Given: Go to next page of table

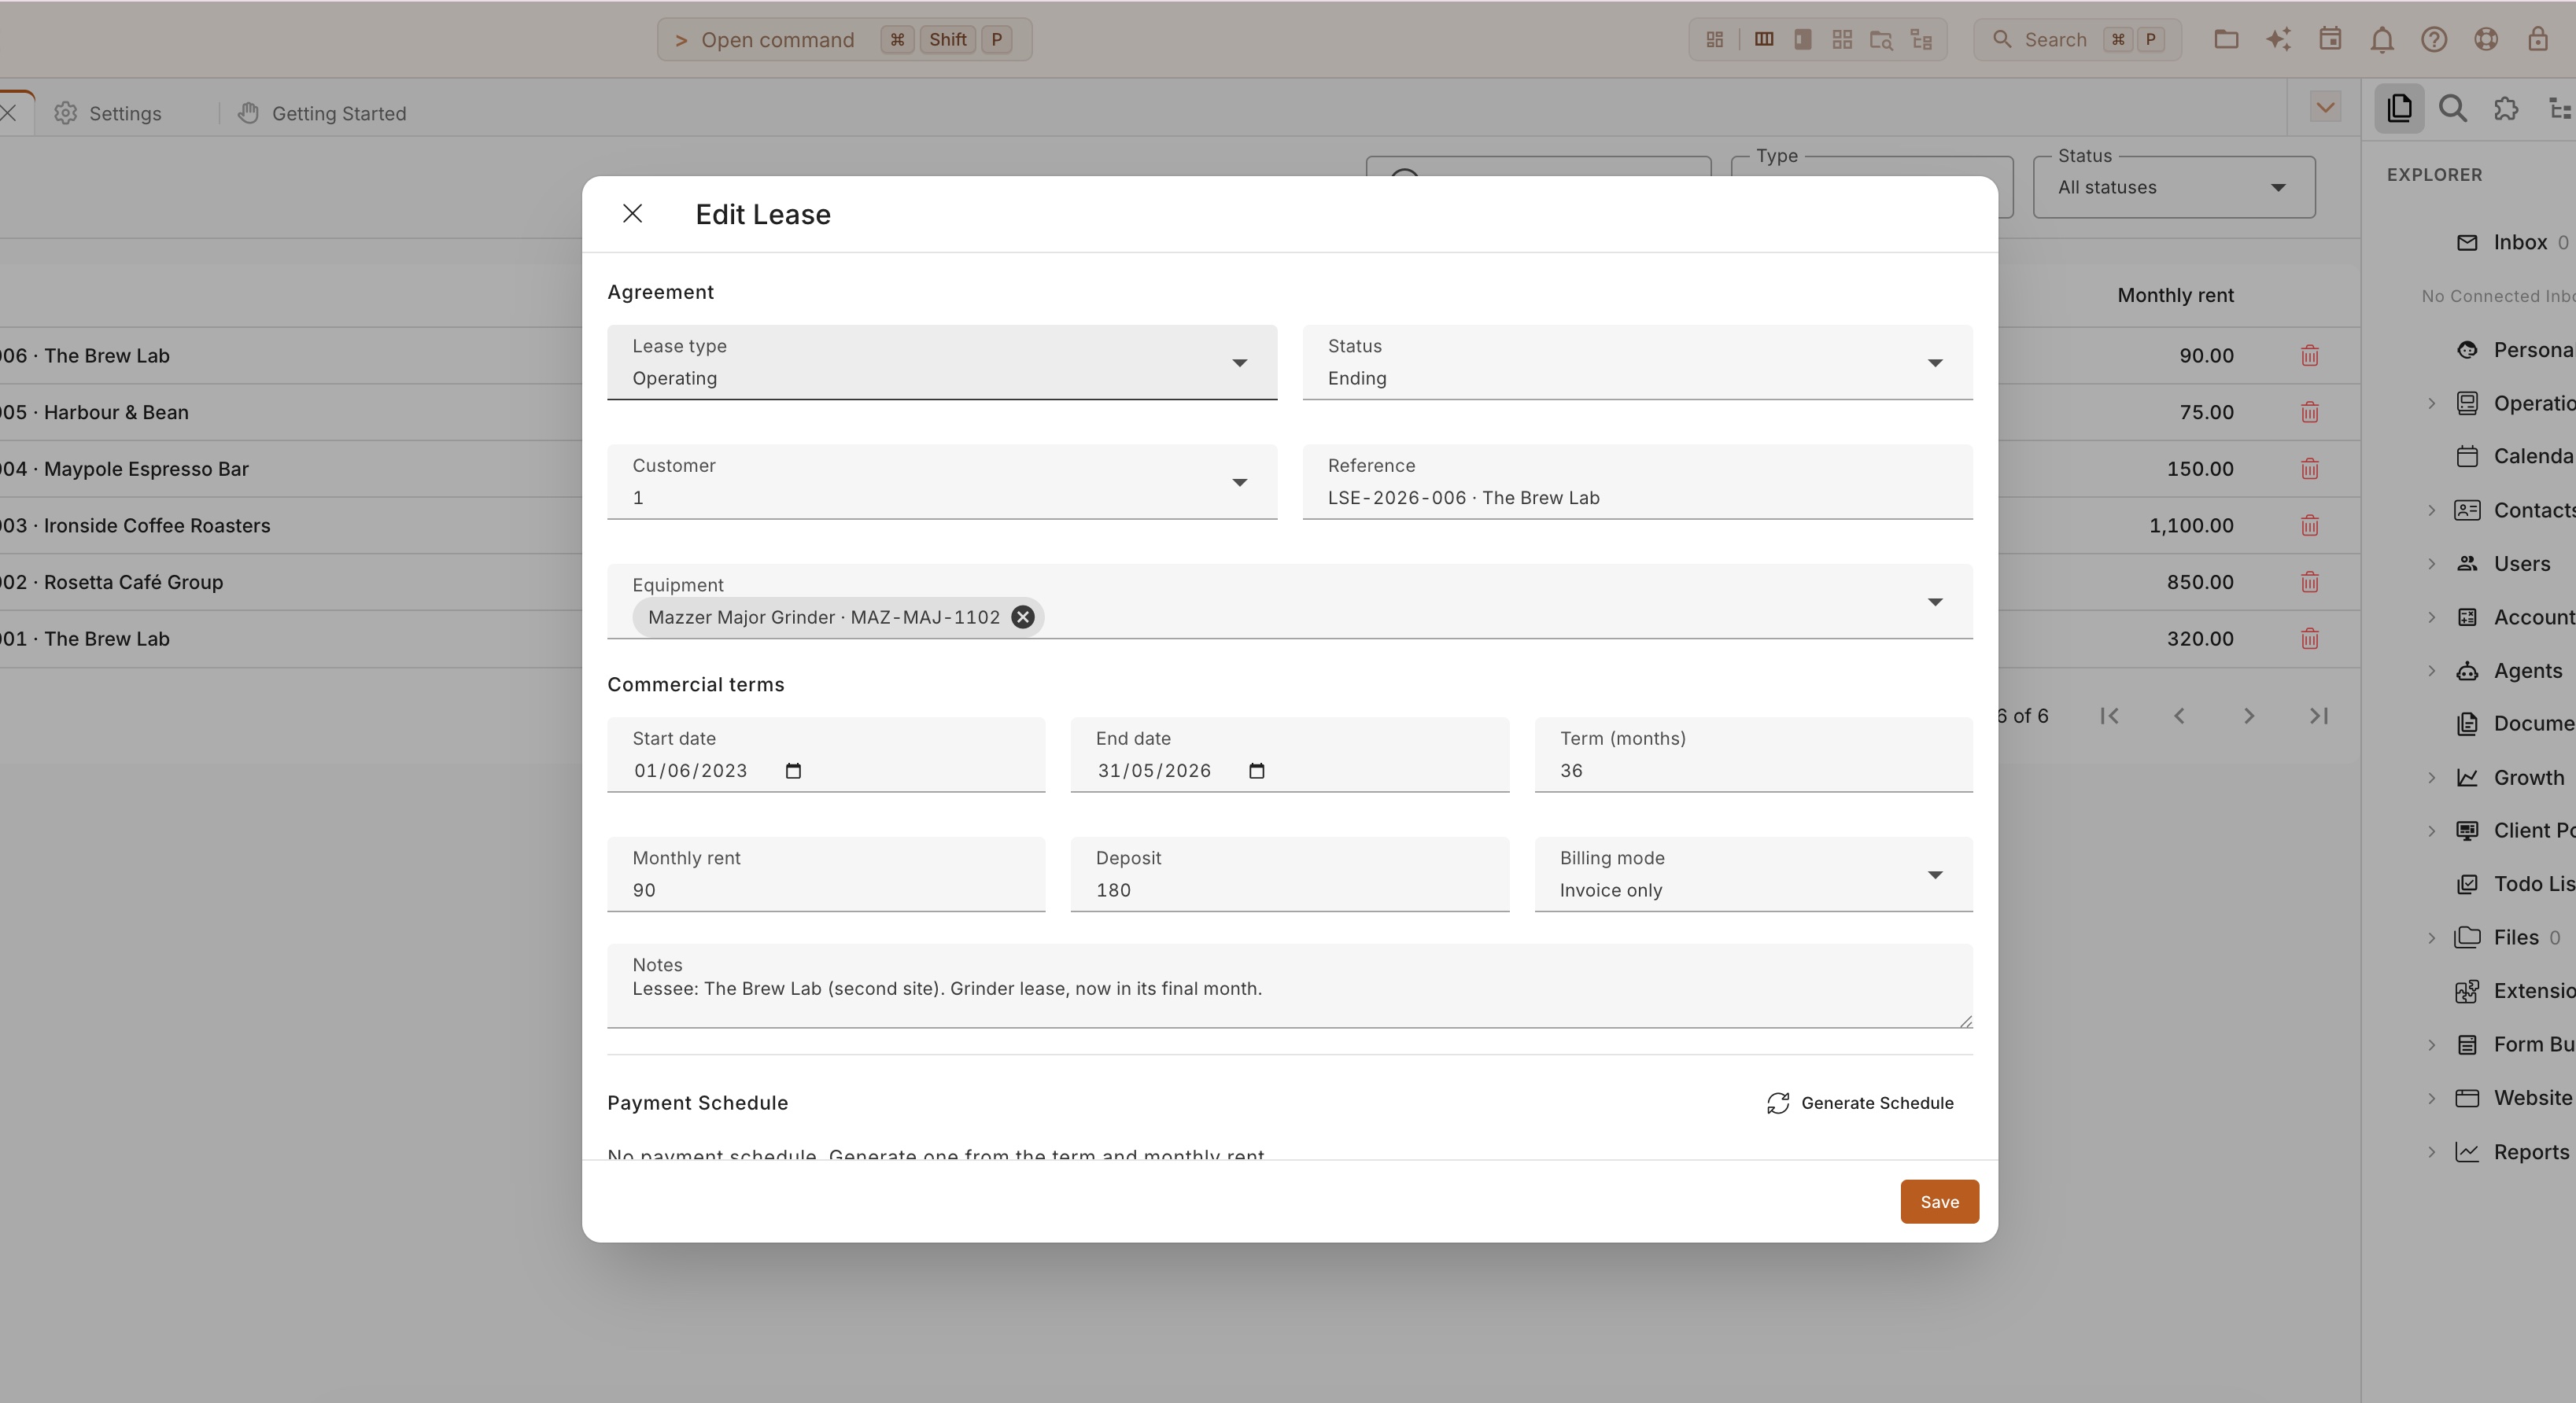Looking at the screenshot, I should coord(2249,716).
